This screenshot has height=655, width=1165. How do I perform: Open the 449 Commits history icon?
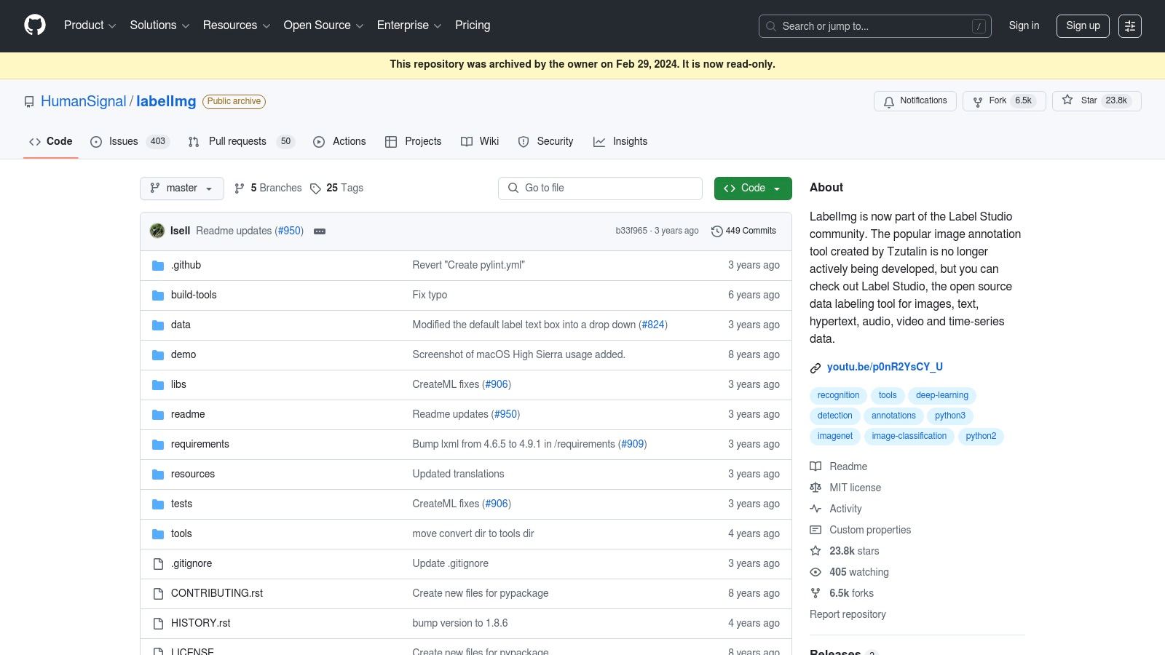(x=717, y=231)
